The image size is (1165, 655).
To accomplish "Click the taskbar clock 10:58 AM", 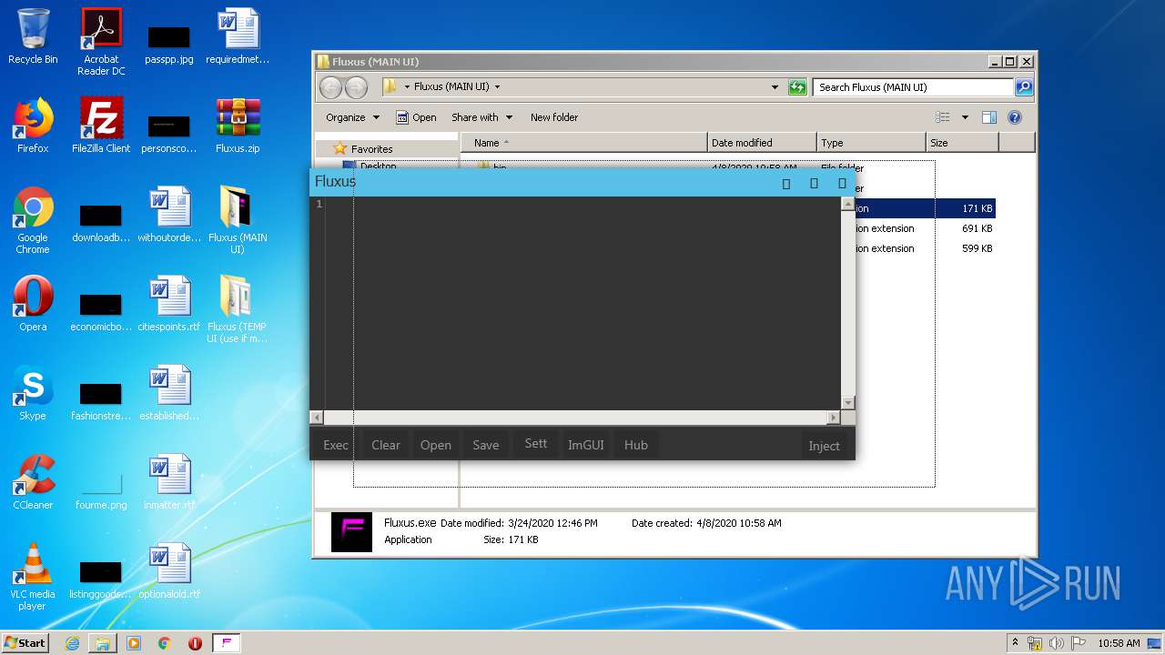I will tap(1119, 643).
